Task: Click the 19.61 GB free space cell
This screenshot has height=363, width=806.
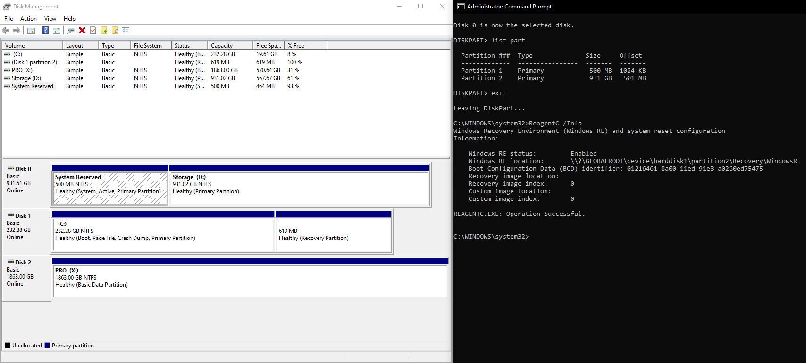Action: (267, 54)
